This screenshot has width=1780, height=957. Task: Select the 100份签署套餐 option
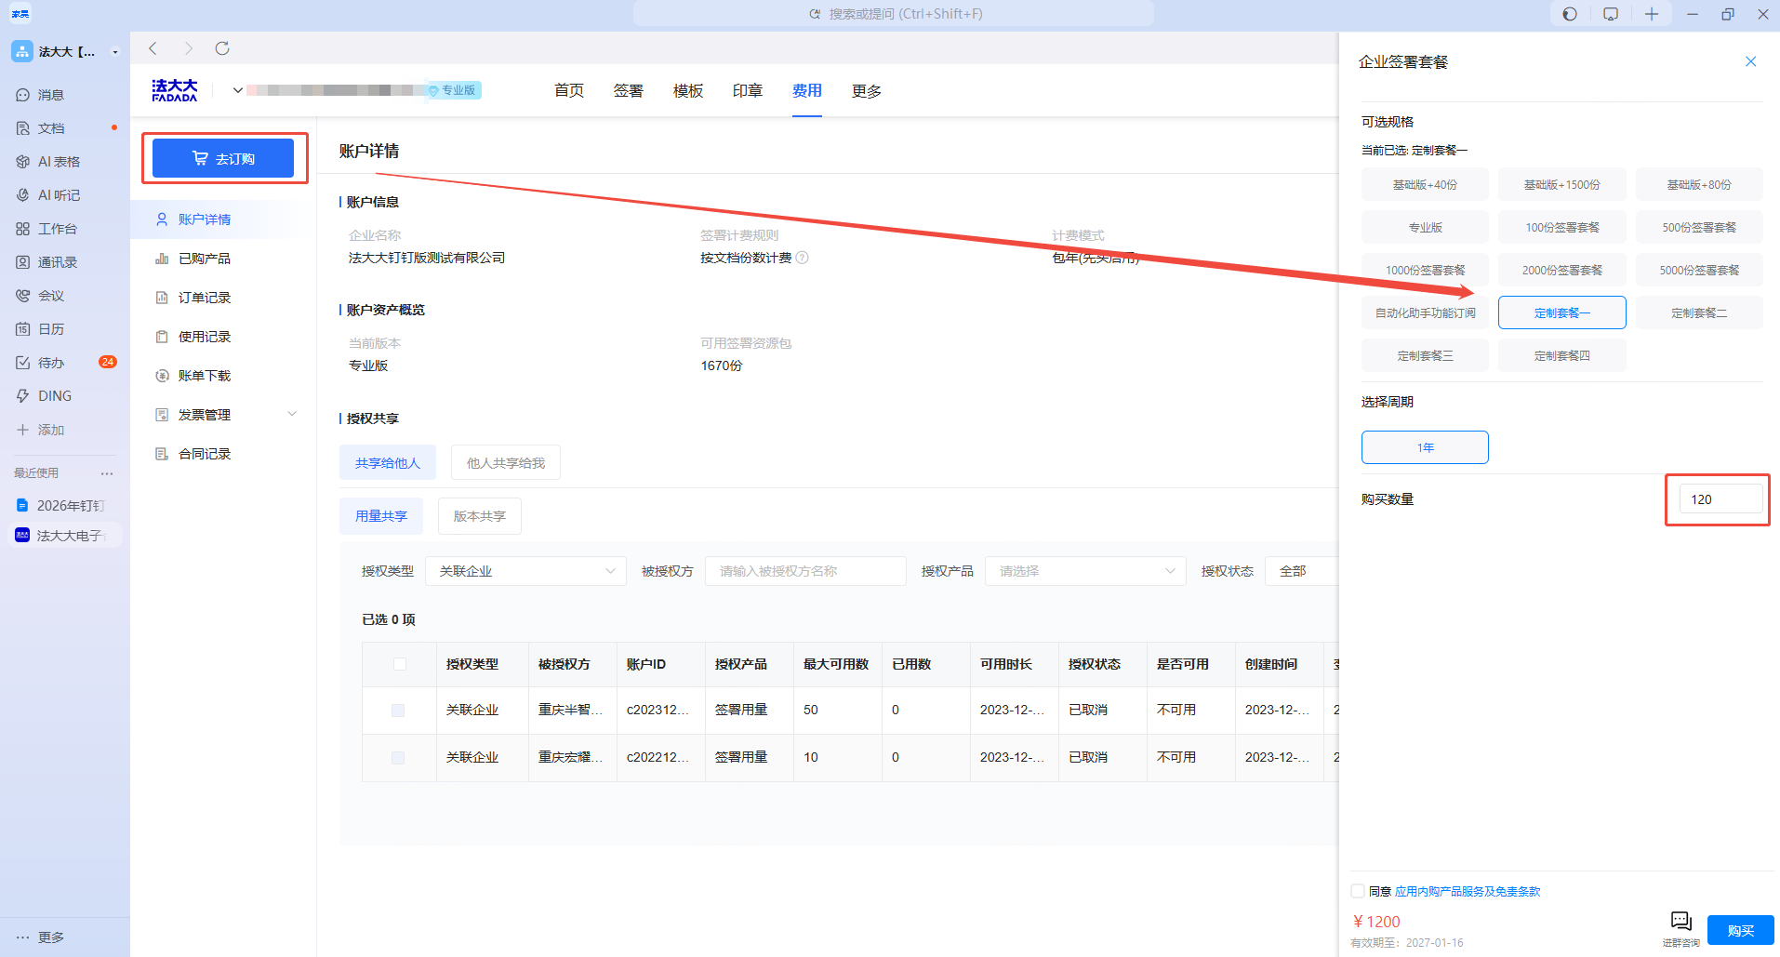tap(1562, 227)
